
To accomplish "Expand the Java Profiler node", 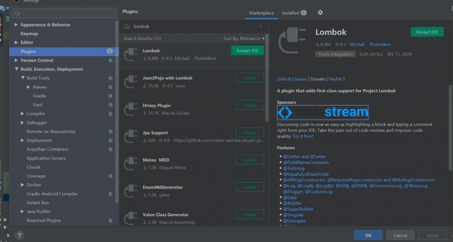I will pyautogui.click(x=22, y=211).
